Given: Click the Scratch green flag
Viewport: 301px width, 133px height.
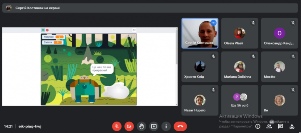Looking at the screenshot, I should (x=43, y=30).
